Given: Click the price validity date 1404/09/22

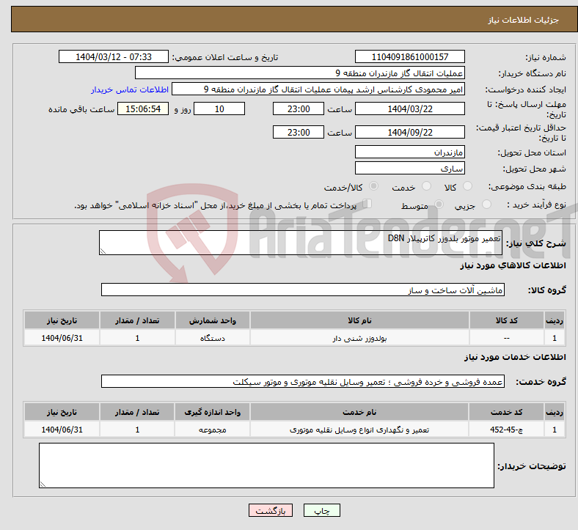Looking at the screenshot, I should pyautogui.click(x=409, y=132).
